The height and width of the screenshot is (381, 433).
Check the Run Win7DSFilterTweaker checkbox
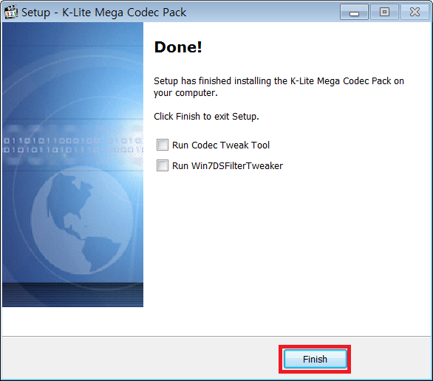pos(163,165)
